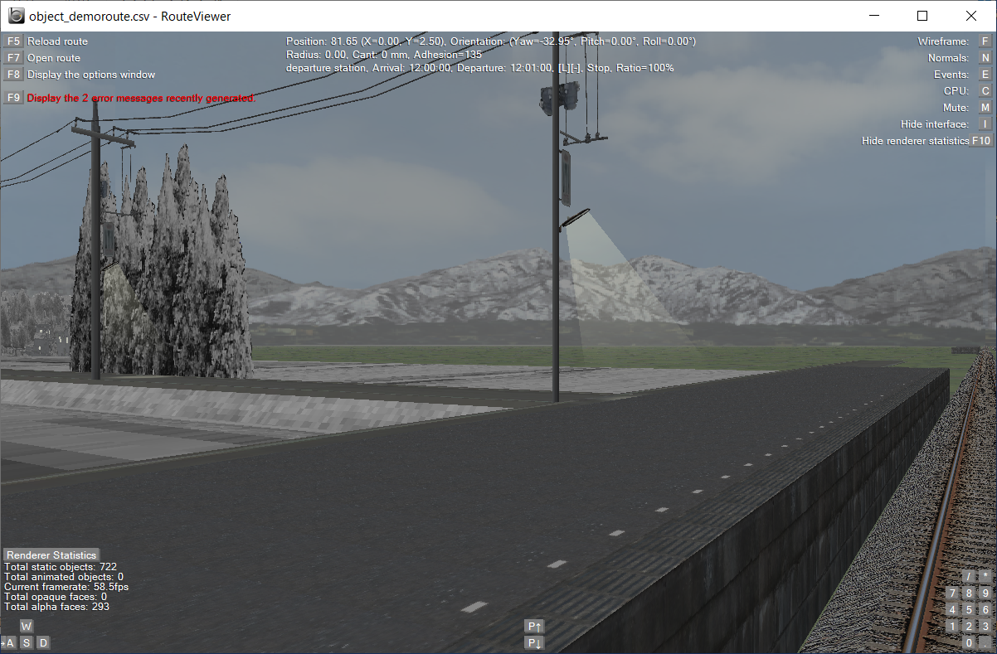Image resolution: width=997 pixels, height=654 pixels.
Task: Click the Wireframe: label text
Action: pos(943,41)
